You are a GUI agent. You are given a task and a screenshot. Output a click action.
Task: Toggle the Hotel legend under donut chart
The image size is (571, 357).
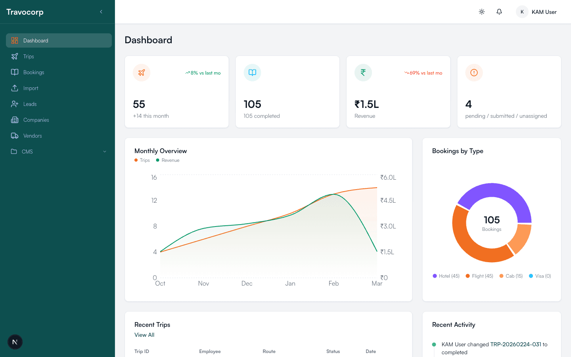point(446,276)
